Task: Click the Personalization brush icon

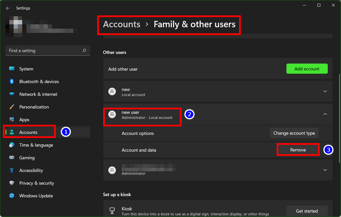Action: (12, 107)
